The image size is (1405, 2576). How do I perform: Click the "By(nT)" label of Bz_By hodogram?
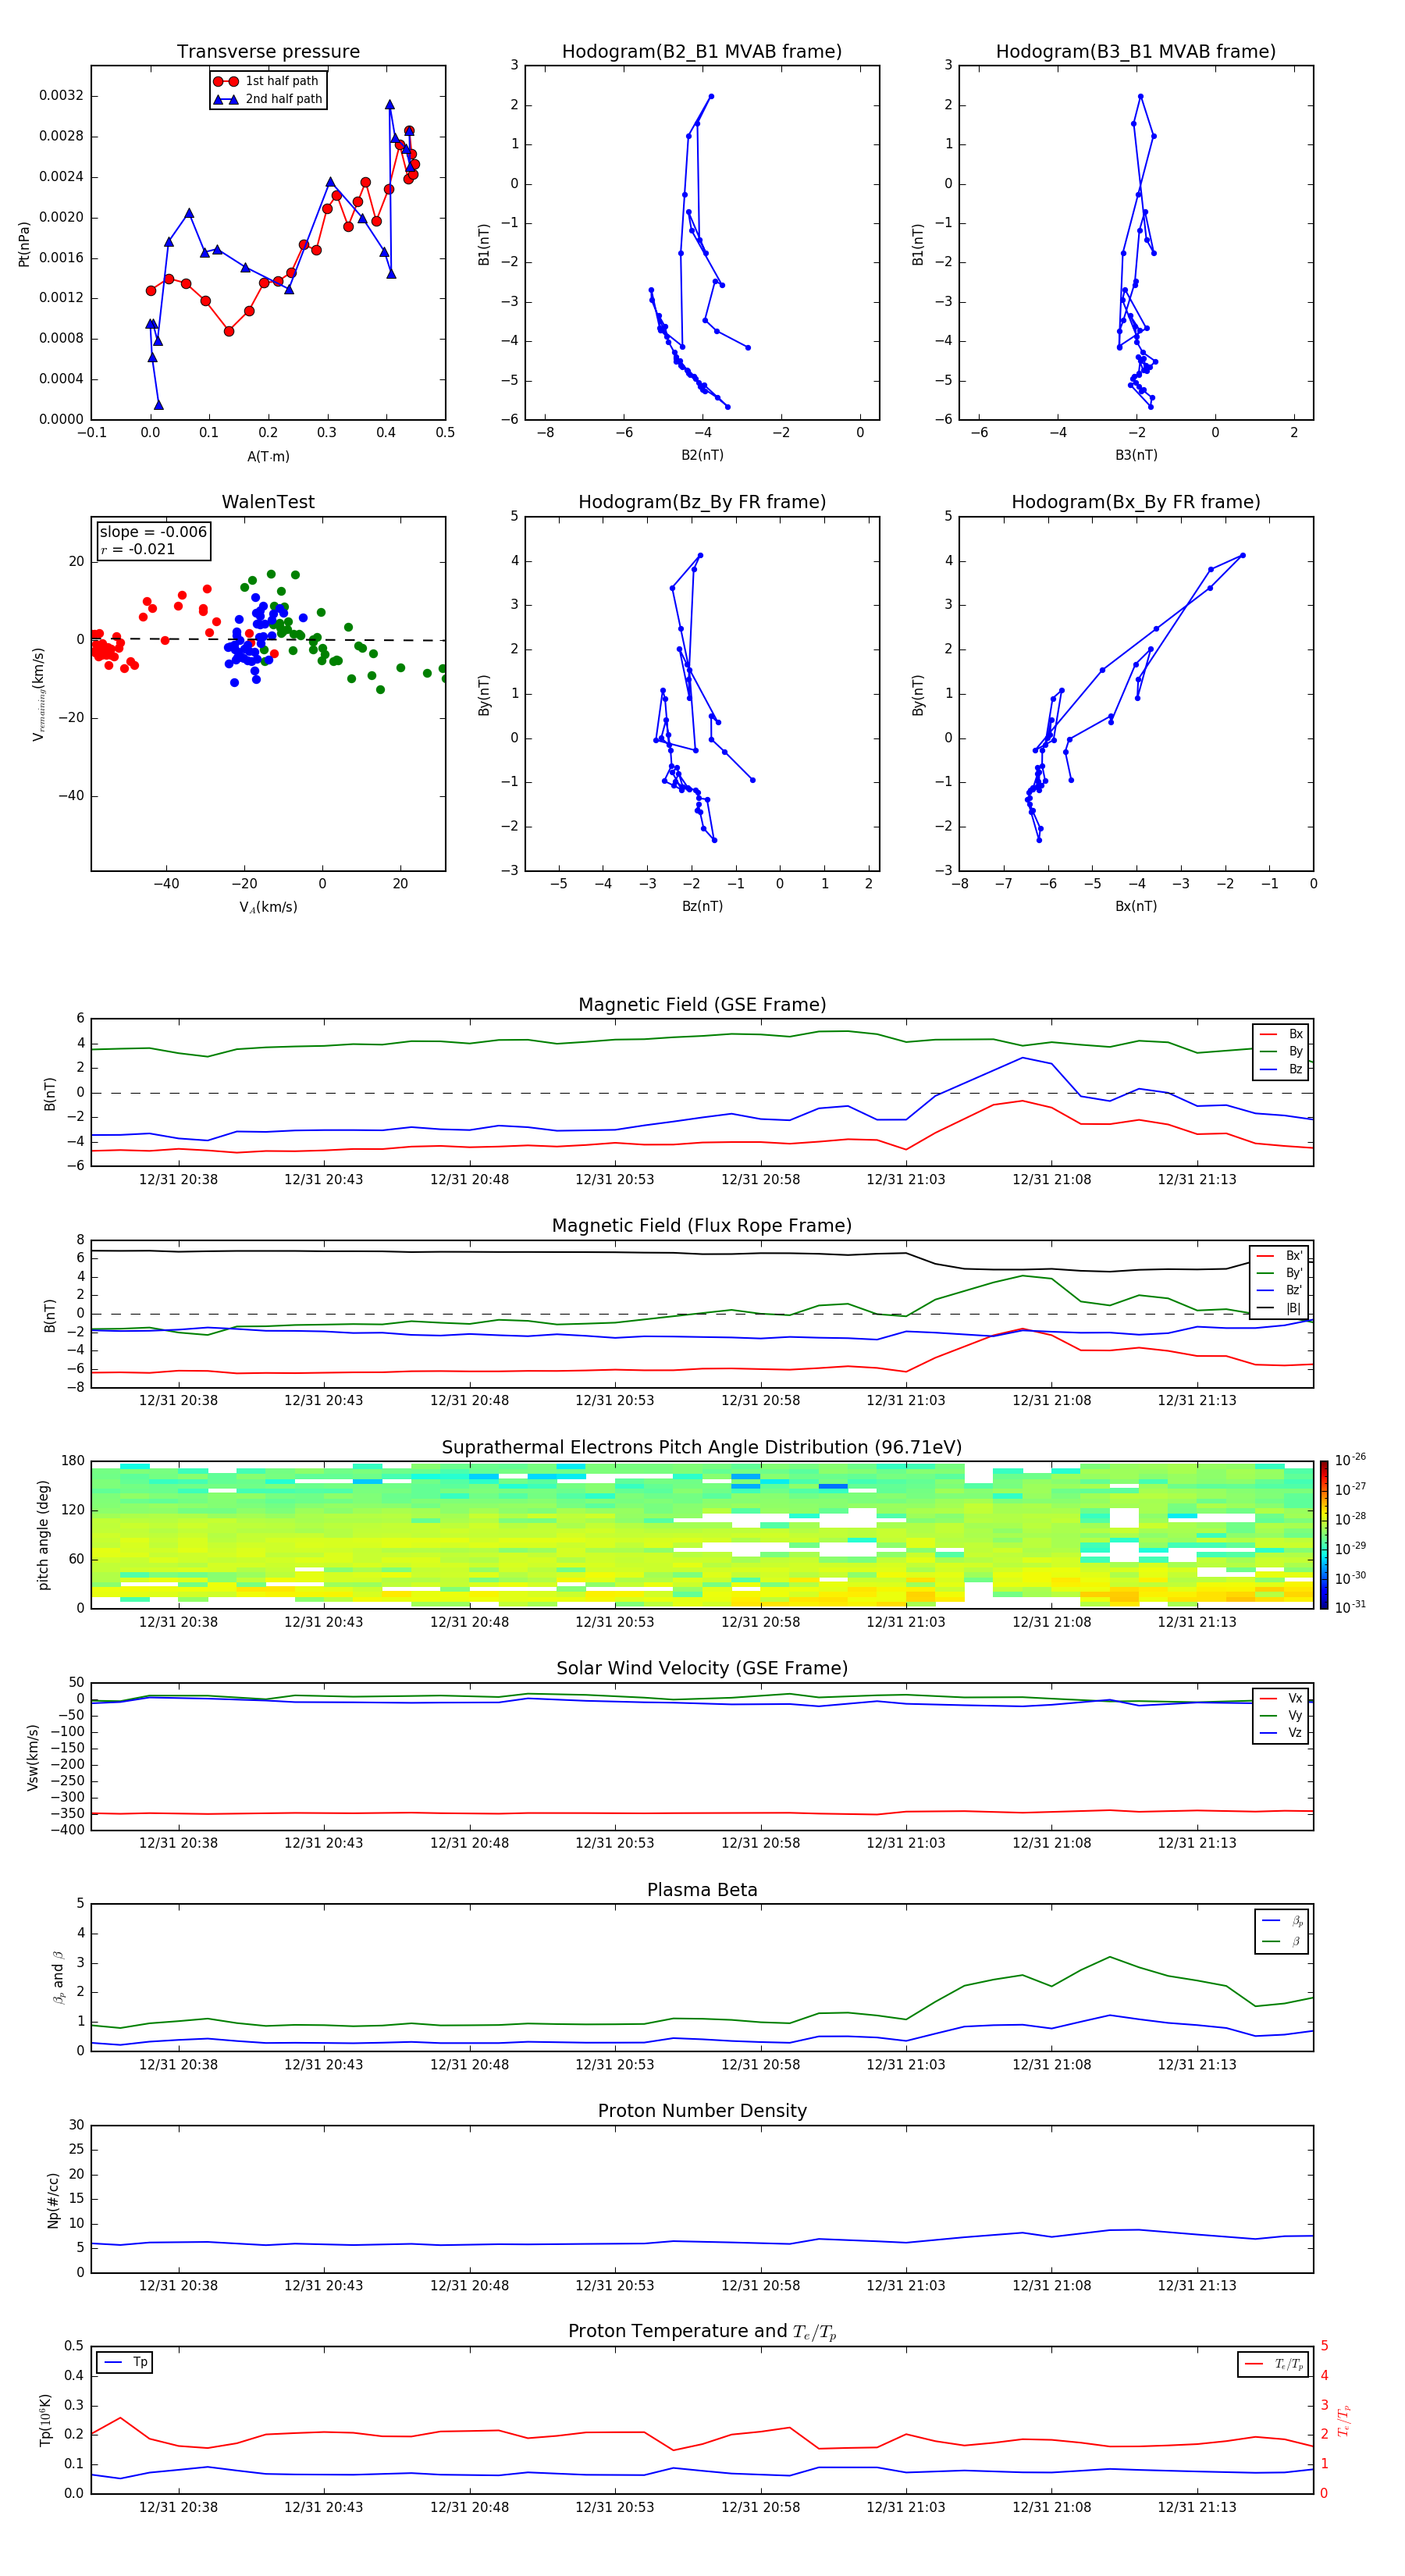click(484, 694)
